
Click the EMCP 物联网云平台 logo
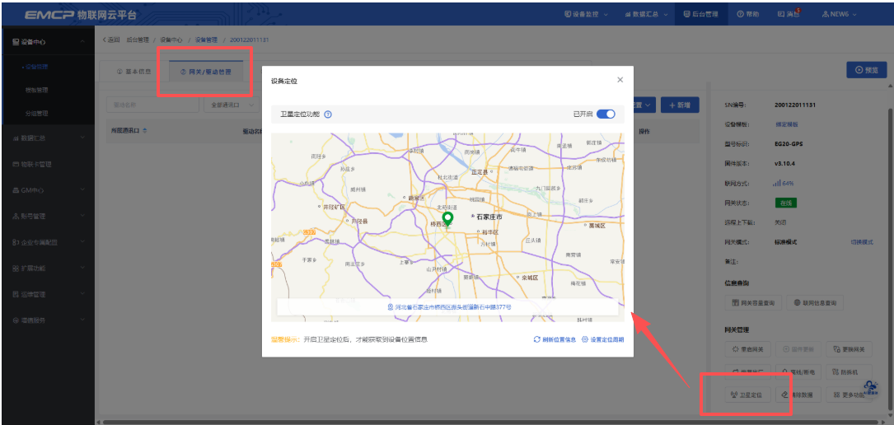click(x=80, y=14)
